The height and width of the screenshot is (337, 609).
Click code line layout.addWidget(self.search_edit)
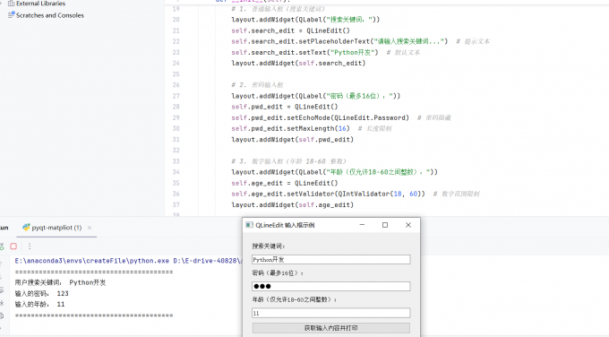click(298, 64)
